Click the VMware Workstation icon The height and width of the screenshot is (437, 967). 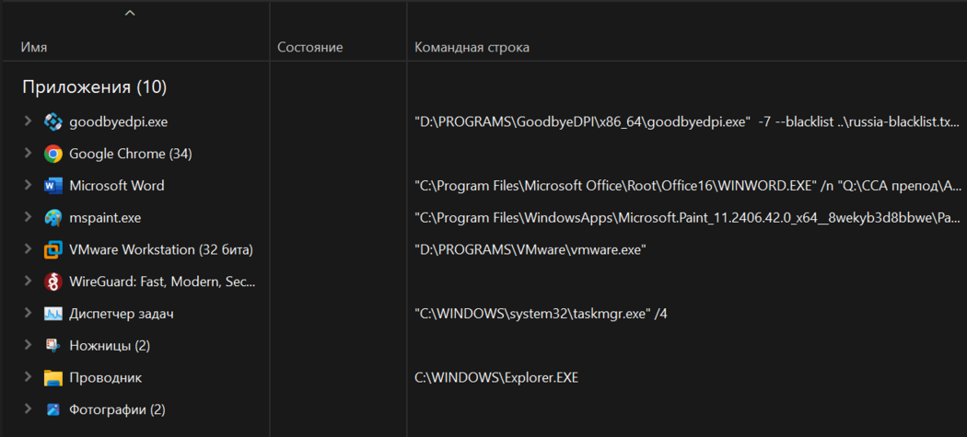(x=53, y=249)
